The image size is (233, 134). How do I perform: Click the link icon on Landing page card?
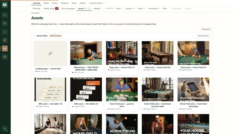pos(50,54)
